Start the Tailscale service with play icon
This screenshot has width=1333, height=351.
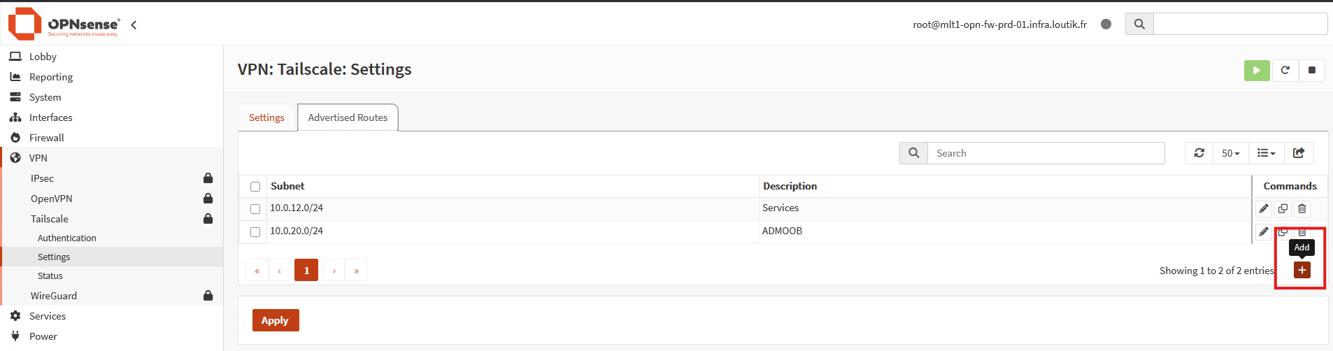coord(1257,70)
